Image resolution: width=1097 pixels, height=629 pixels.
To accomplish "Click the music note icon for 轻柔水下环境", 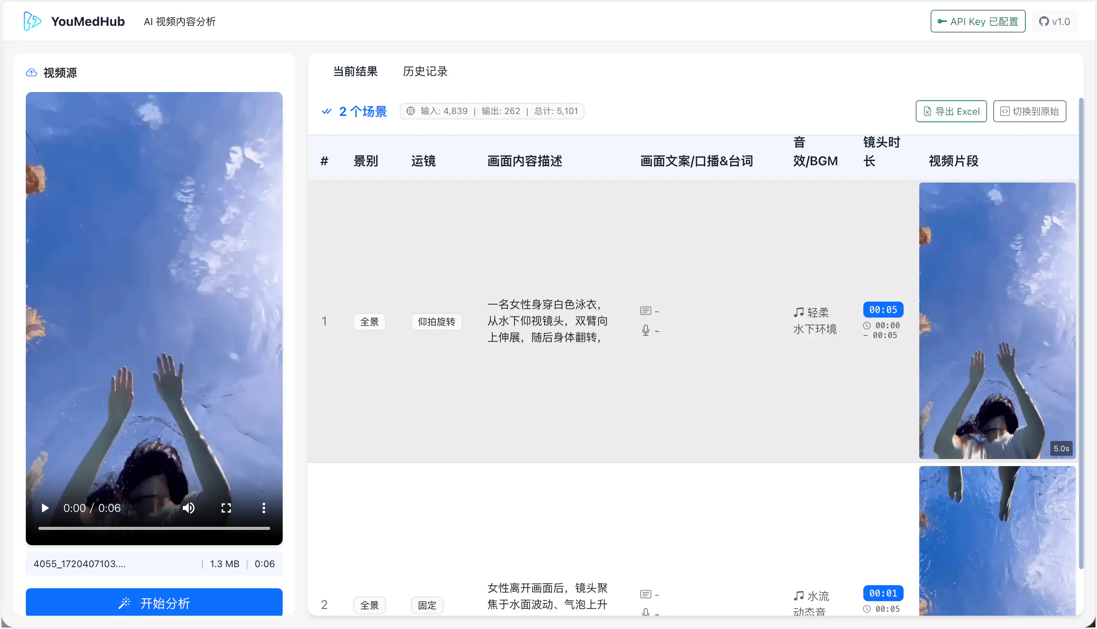I will pyautogui.click(x=798, y=312).
